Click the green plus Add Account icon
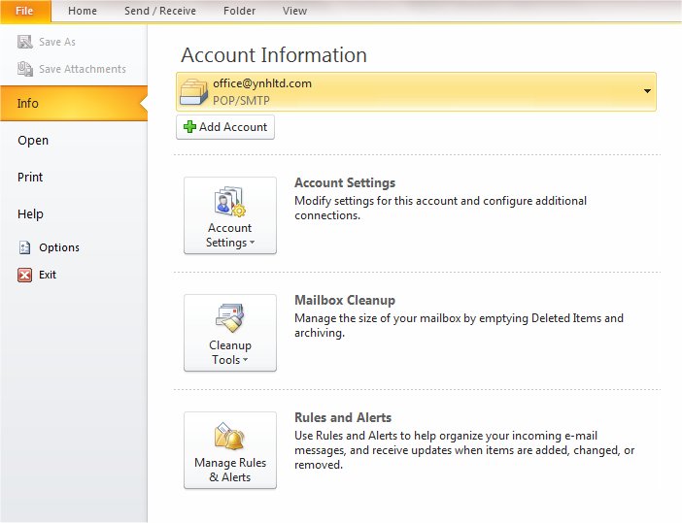Screen dimensions: 682x523 pos(189,127)
